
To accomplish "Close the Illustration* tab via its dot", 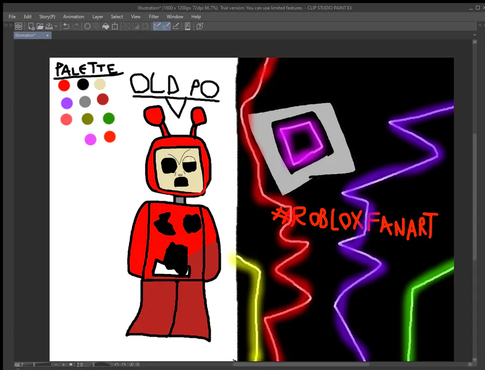I will point(47,36).
